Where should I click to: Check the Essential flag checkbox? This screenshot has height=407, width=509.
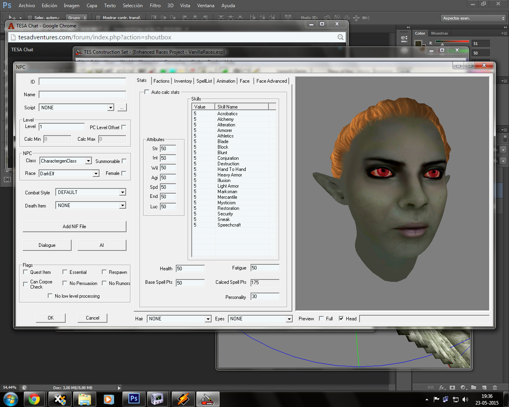pos(65,272)
